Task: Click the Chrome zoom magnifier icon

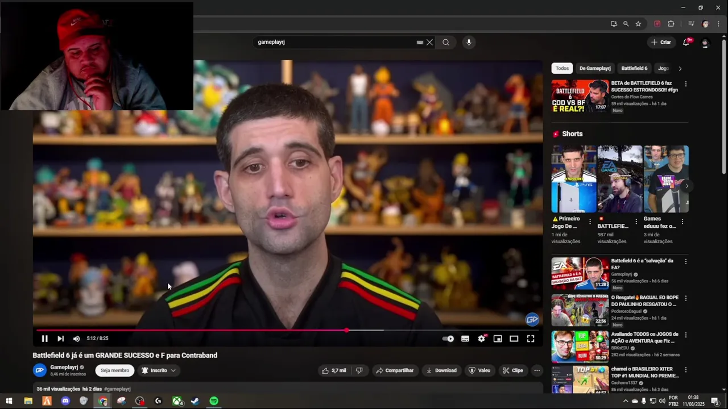Action: click(626, 24)
